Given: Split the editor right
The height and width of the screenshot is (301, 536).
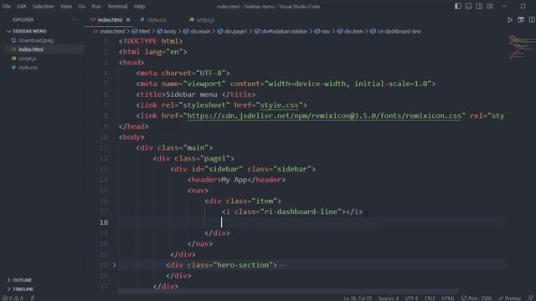Looking at the screenshot, I should 532,20.
